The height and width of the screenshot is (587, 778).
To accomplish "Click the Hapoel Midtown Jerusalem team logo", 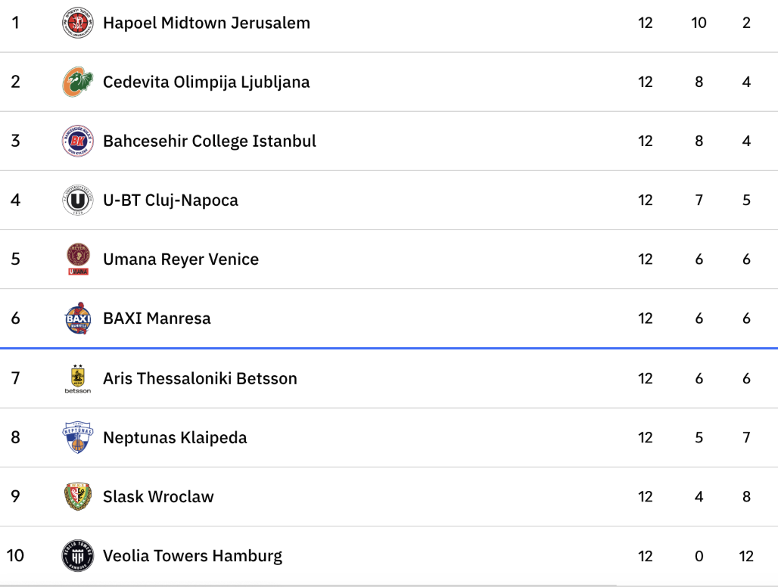I will click(77, 23).
